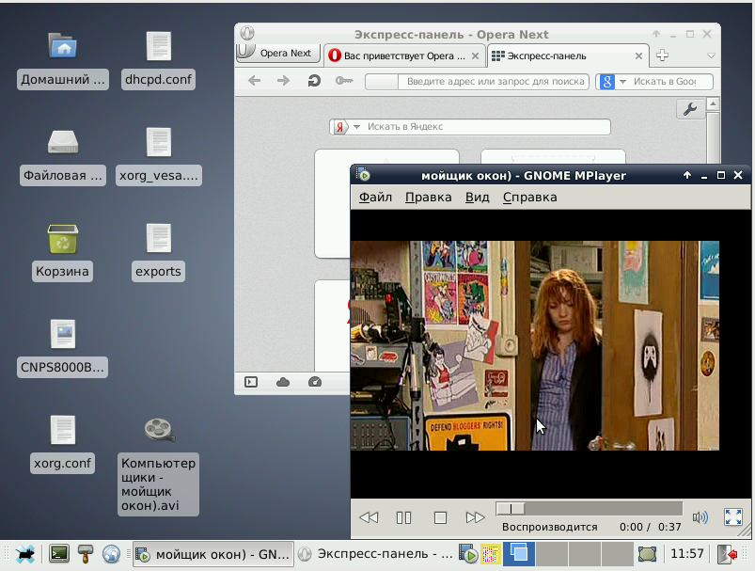Click the GNOME MPlayer tray icon
Viewport: 755px width, 571px height.
(x=467, y=554)
